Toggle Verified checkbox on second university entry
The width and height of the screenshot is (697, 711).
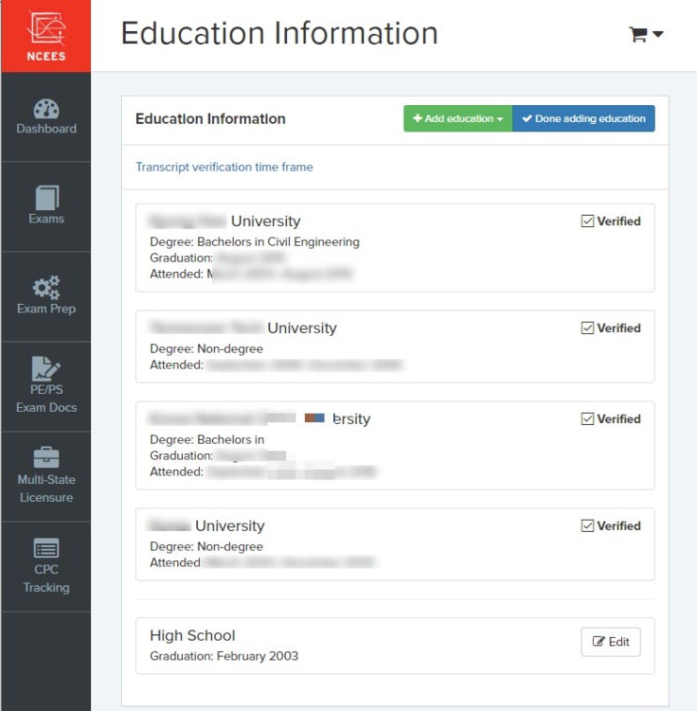tap(588, 328)
